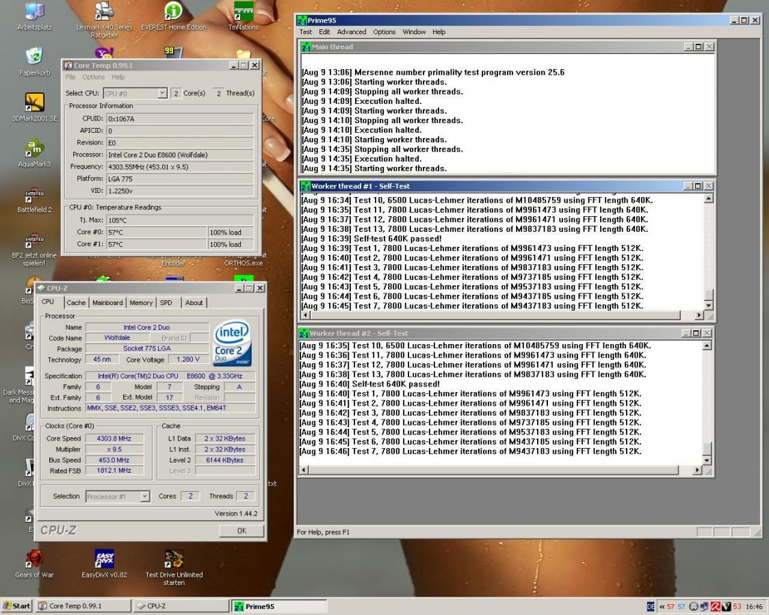769x615 pixels.
Task: Launch the Gears of War icon
Action: pos(34,564)
